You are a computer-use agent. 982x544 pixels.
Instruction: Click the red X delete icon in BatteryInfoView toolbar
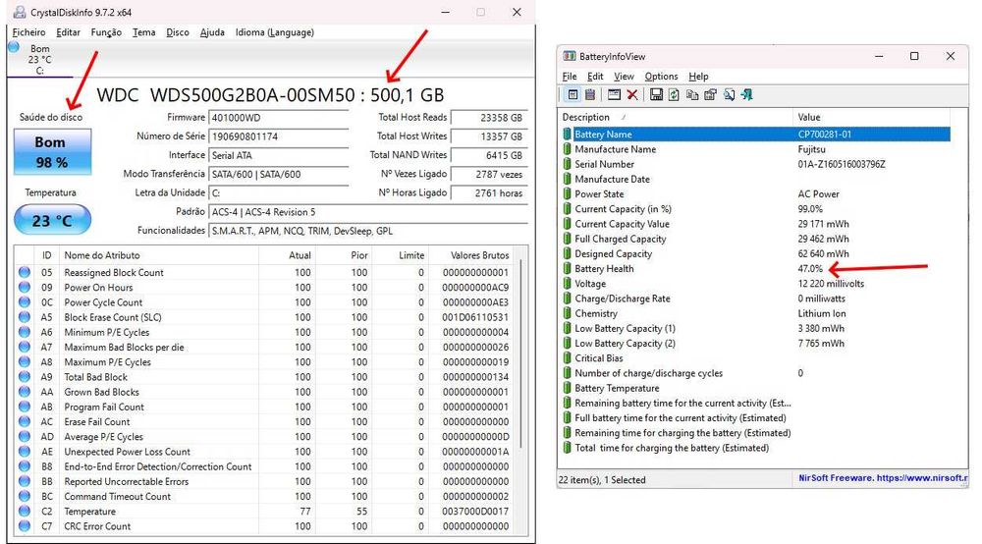(632, 95)
